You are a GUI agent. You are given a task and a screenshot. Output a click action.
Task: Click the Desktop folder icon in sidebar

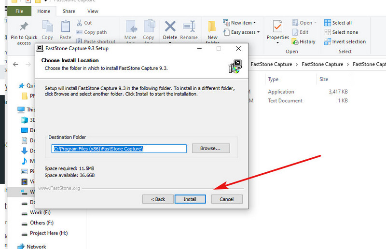click(25, 130)
